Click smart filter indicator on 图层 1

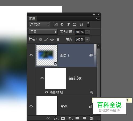(x=91, y=55)
